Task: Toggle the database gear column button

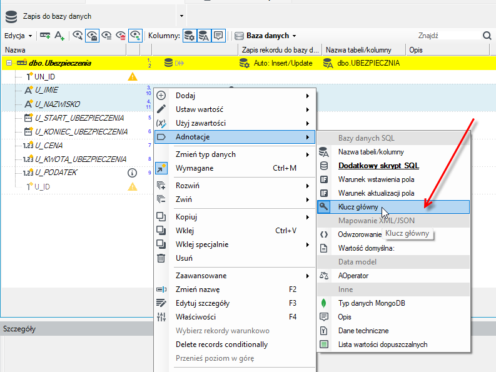Action: pos(190,36)
